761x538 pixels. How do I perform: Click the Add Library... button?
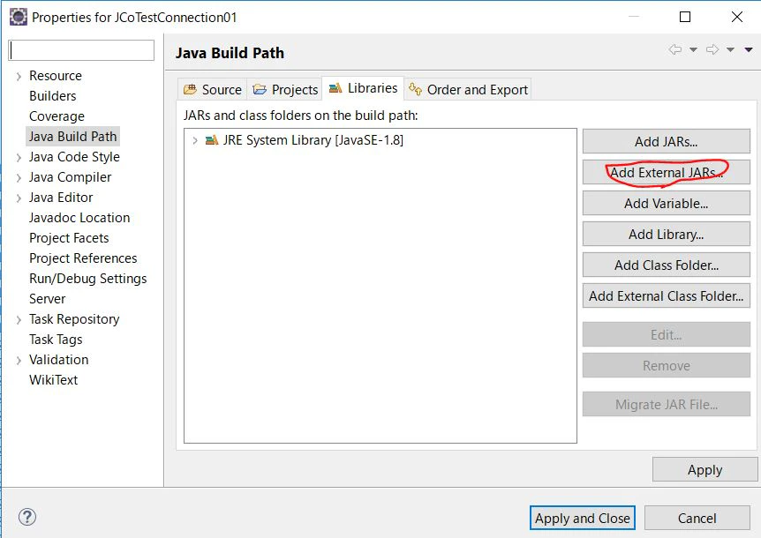pos(667,235)
